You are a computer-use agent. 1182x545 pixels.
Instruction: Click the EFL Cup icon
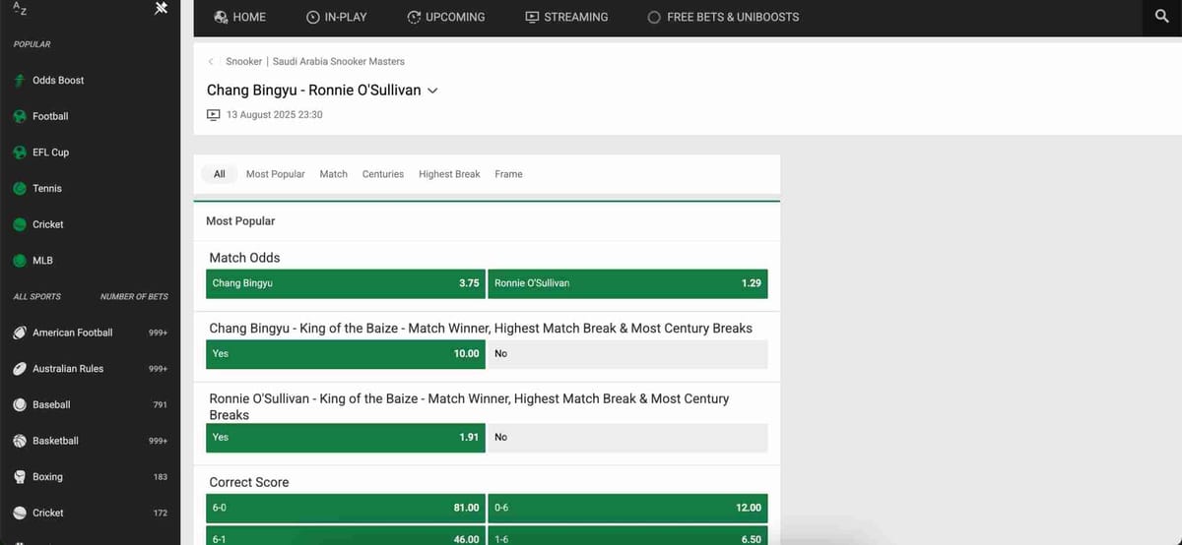click(19, 152)
